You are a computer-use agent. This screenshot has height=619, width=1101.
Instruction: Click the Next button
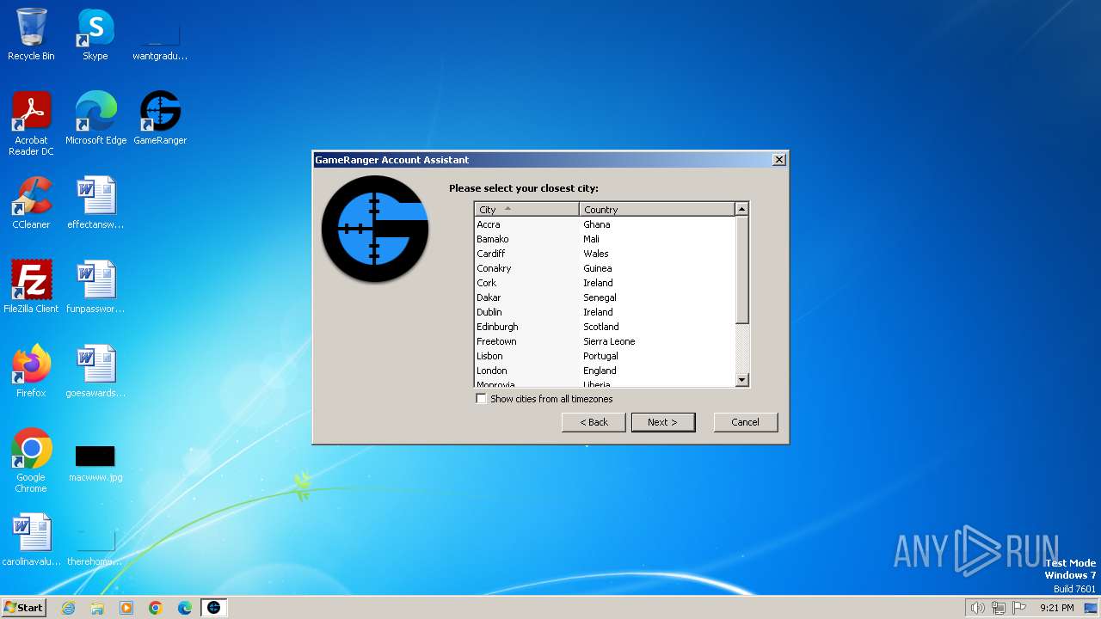662,422
